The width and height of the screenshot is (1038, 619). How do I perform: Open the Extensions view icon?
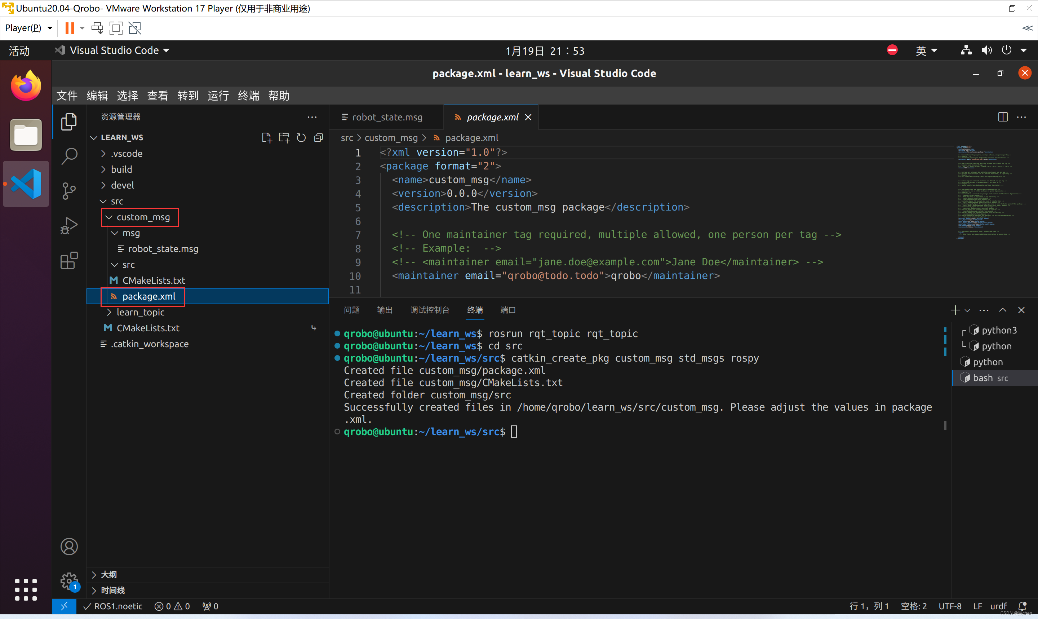coord(69,261)
